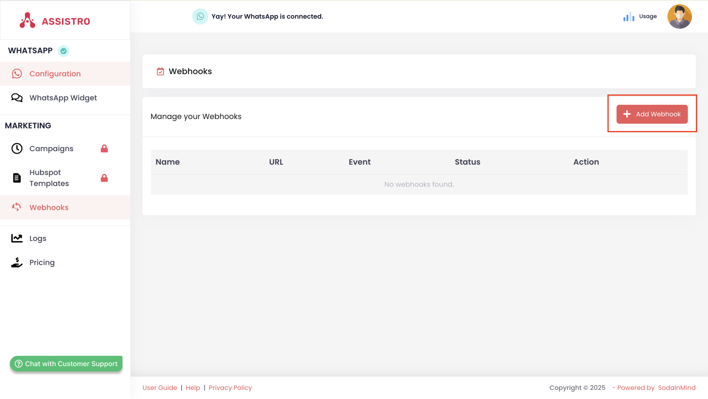Start Chat with Customer Support
The width and height of the screenshot is (708, 399).
click(x=66, y=364)
